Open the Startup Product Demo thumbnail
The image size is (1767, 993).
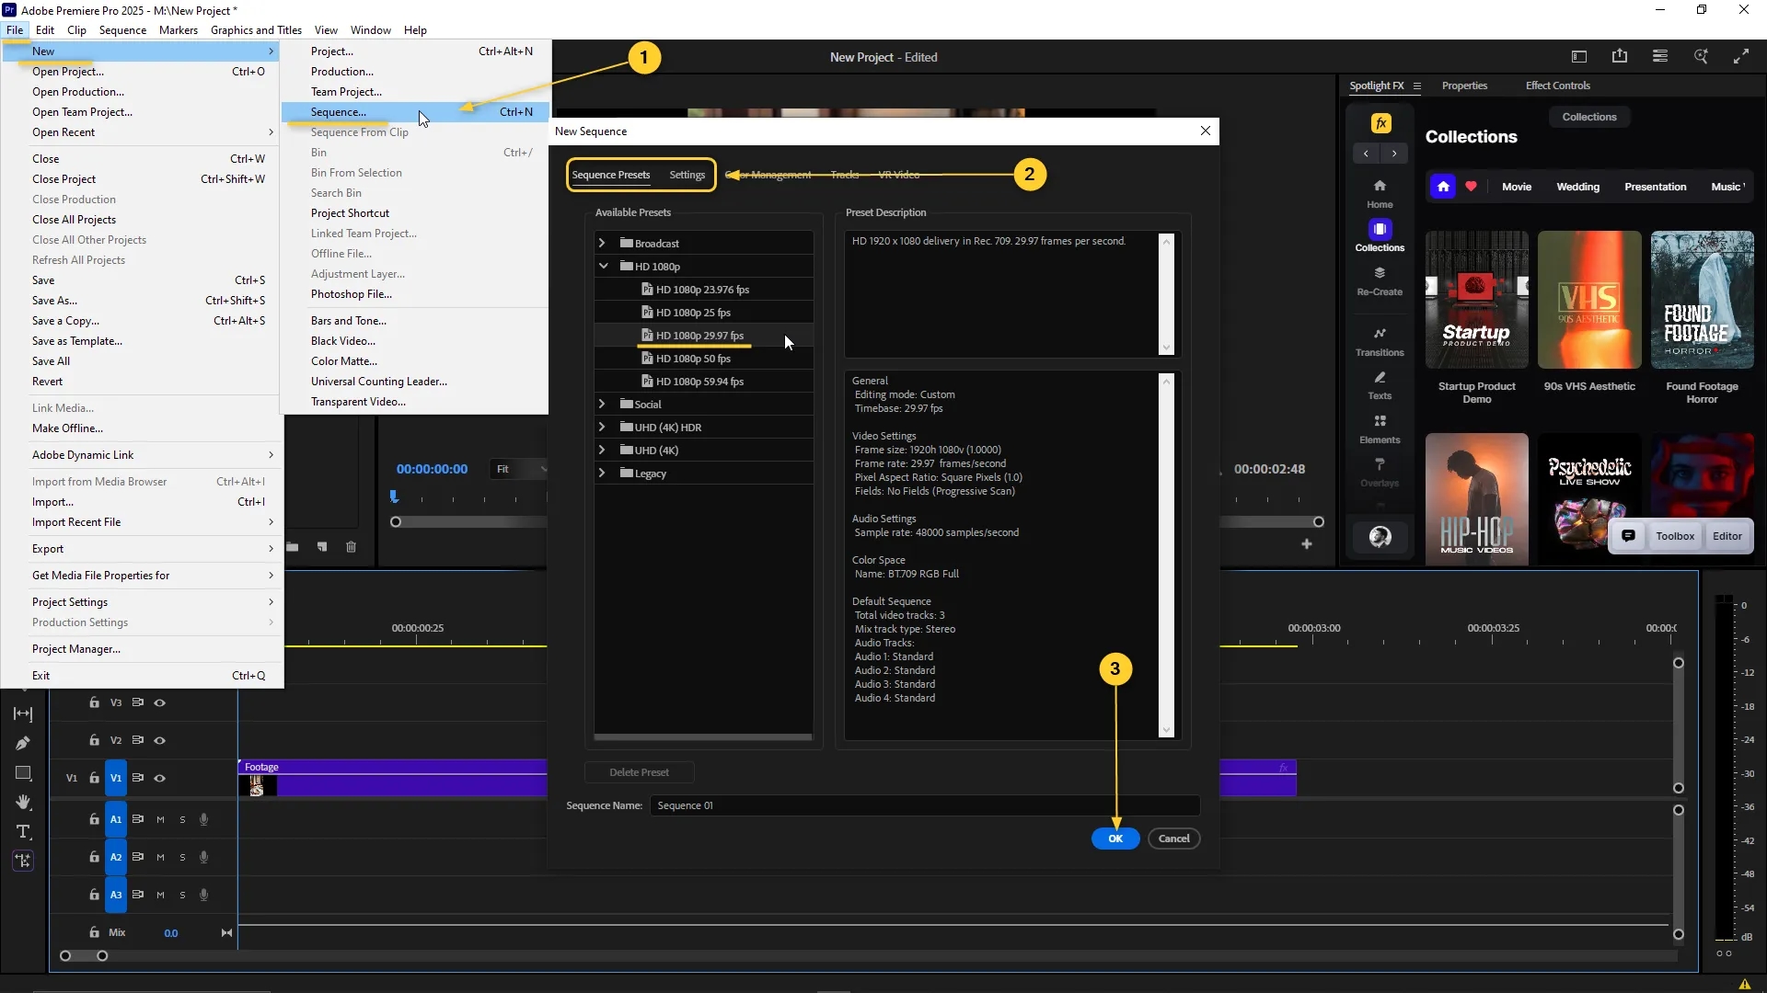point(1476,300)
